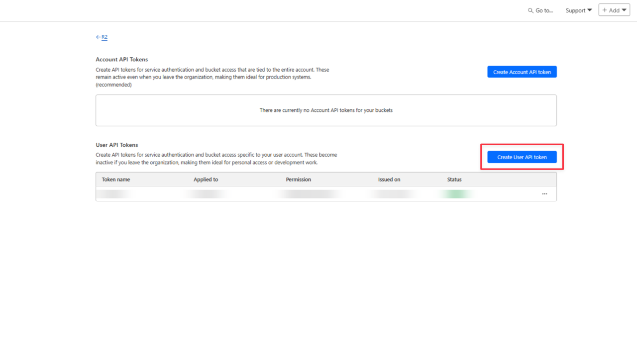Screen dimensions: 637x358
Task: Click the Permission column header
Action: [299, 179]
